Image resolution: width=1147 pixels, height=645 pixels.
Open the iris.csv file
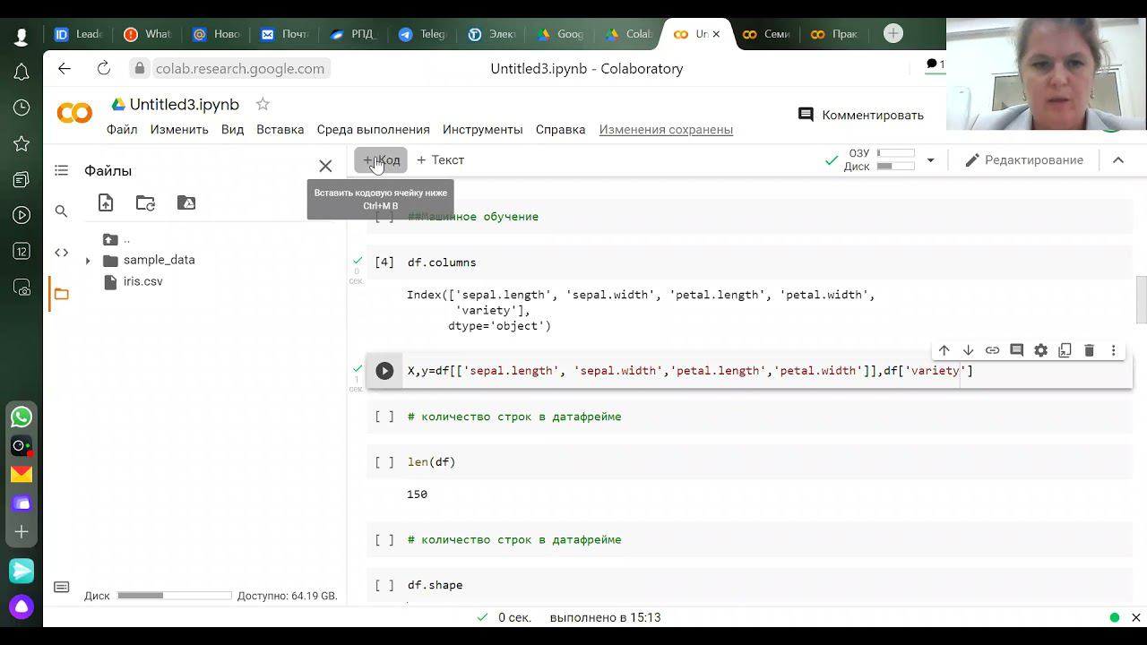pos(142,281)
